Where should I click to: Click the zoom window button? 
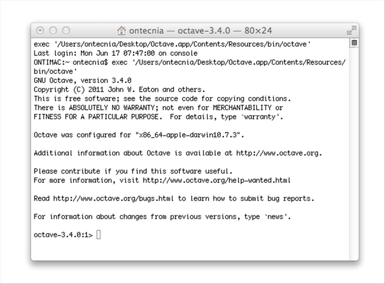(66, 31)
